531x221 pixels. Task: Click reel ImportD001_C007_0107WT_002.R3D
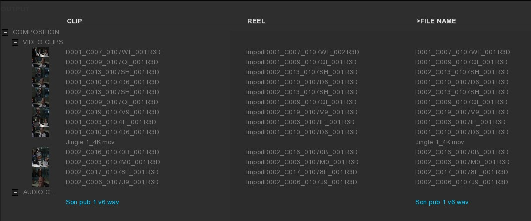[x=303, y=52]
